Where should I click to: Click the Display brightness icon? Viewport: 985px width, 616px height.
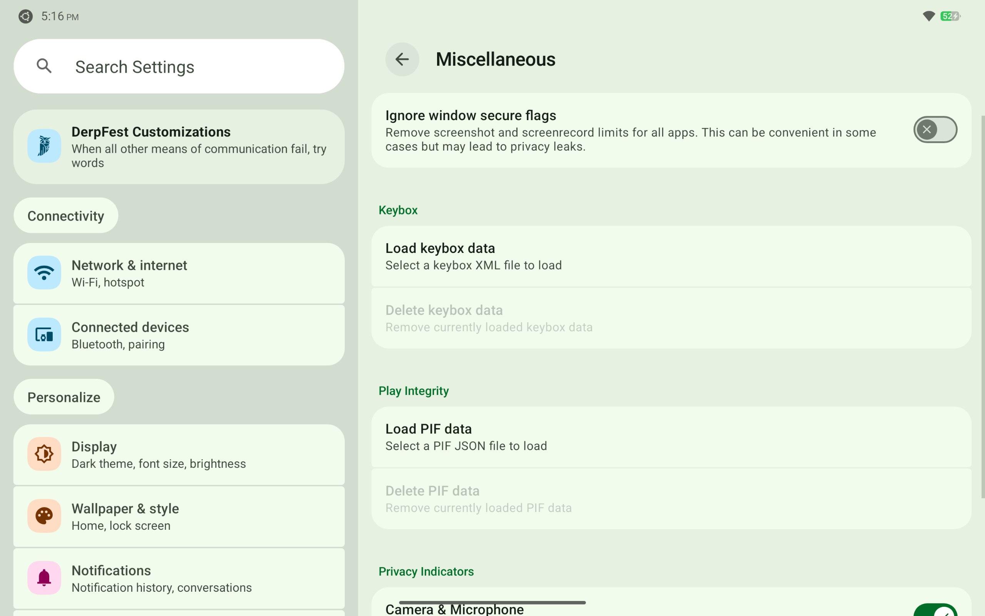coord(44,454)
